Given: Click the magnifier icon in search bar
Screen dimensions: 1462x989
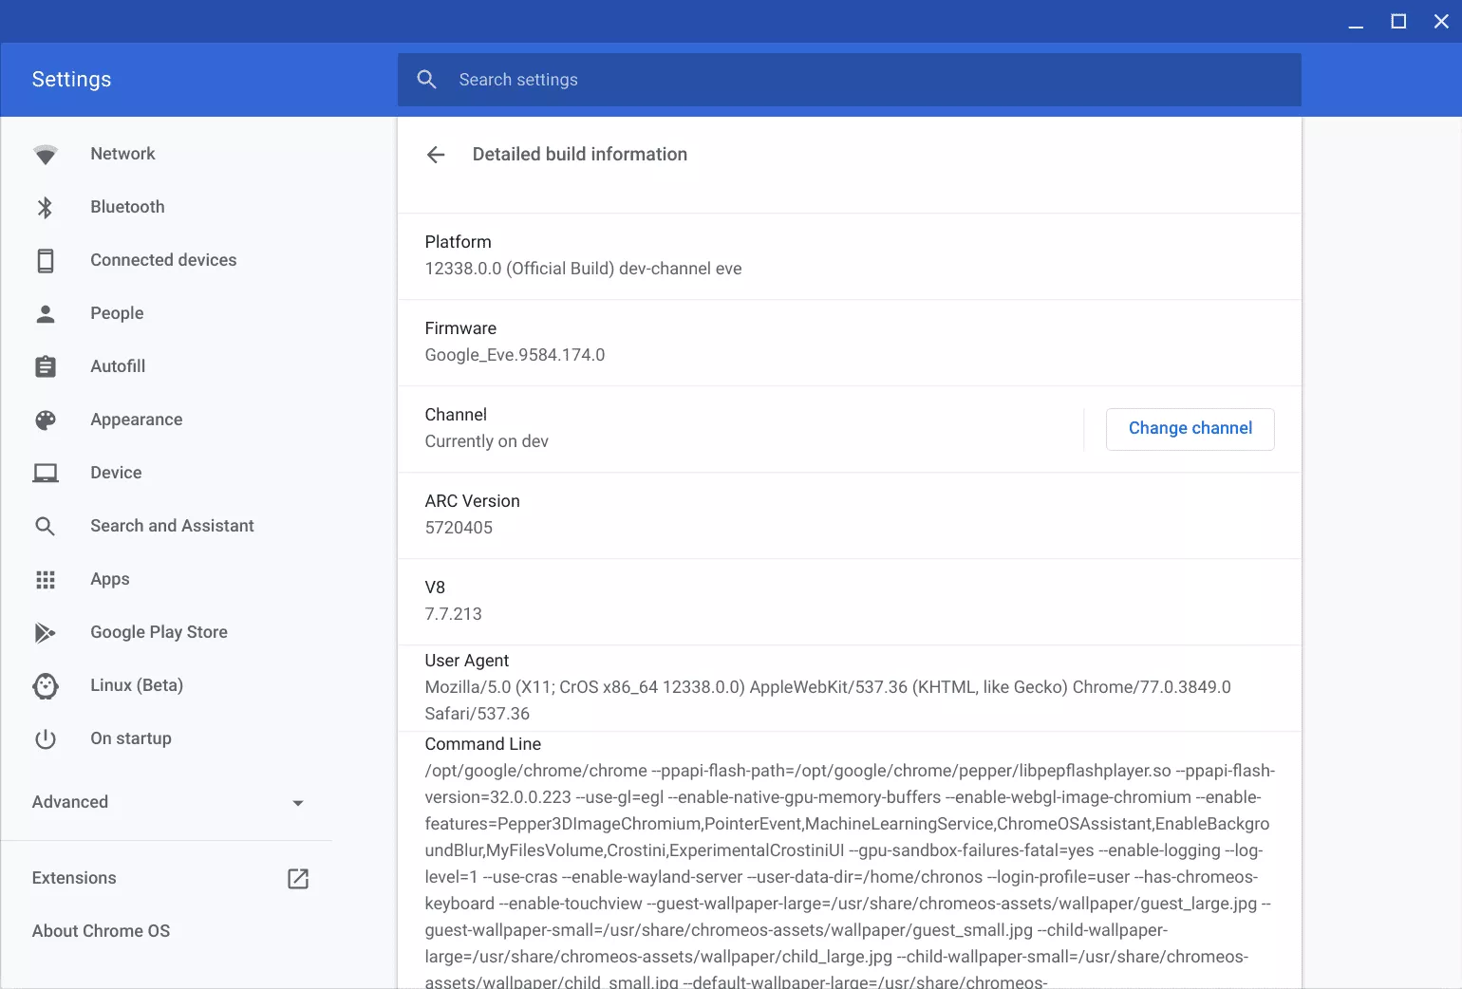Looking at the screenshot, I should click(x=427, y=80).
